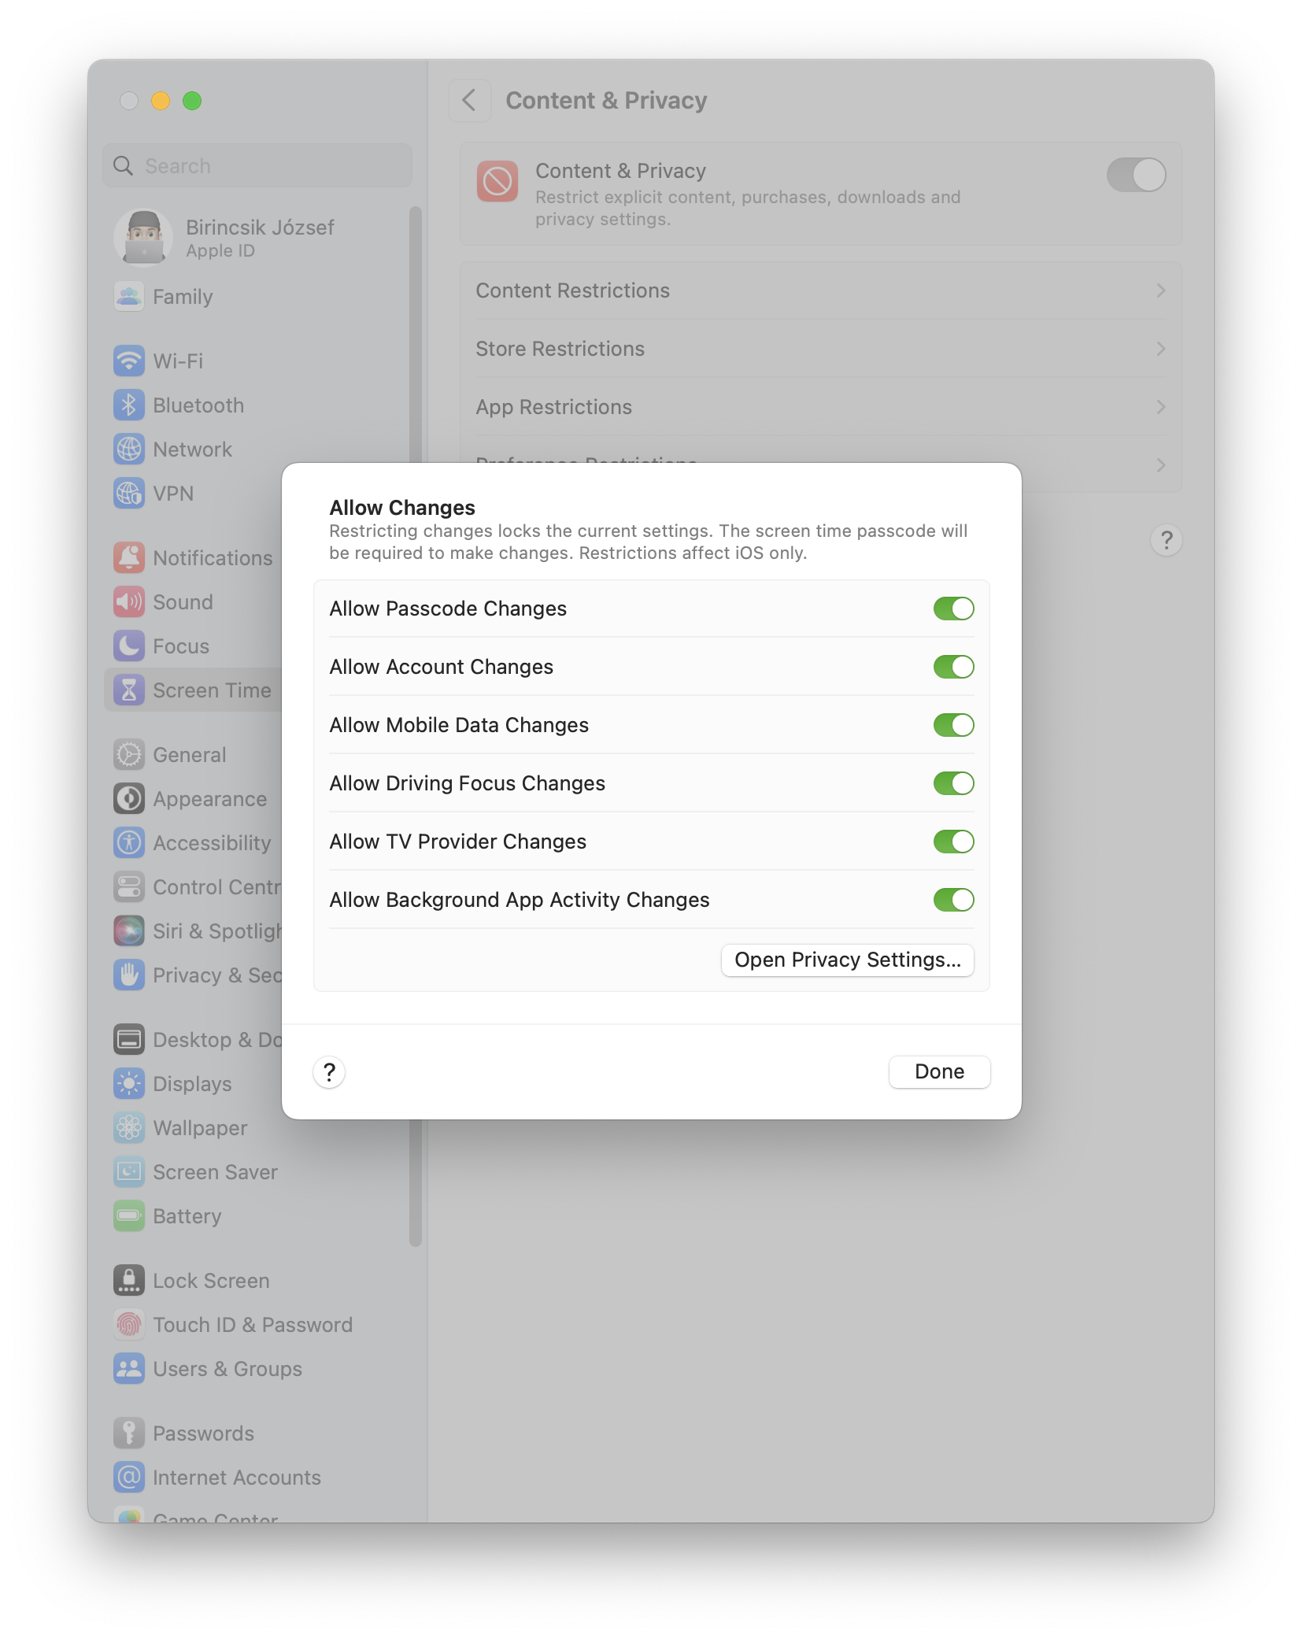Open Wi-Fi settings icon

tap(129, 361)
